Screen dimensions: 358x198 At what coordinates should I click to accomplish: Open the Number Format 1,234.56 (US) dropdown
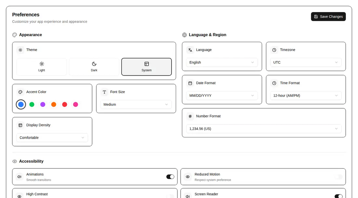point(264,129)
